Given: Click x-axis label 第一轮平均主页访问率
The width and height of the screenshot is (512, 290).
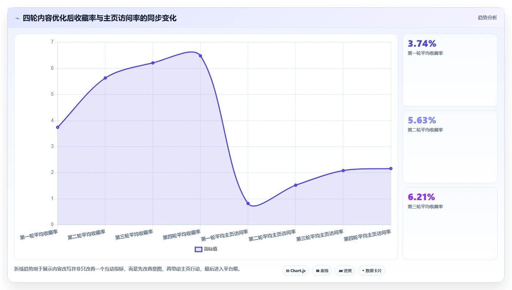Looking at the screenshot, I should coord(225,236).
